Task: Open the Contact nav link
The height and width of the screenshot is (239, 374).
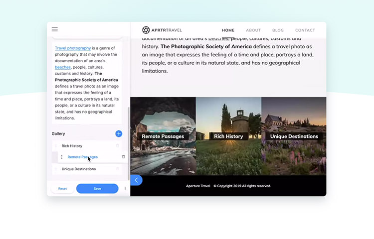Action: 305,30
